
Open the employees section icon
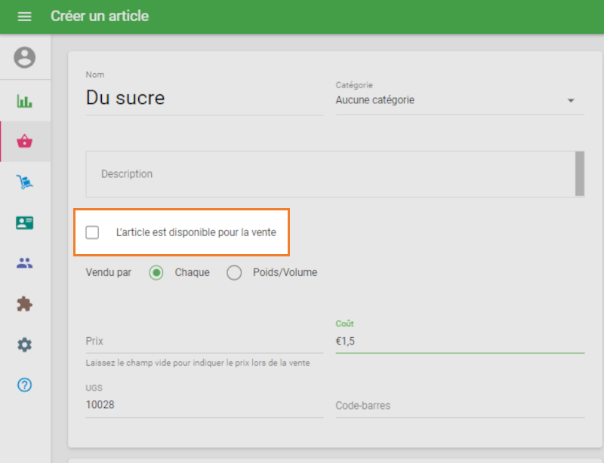tap(25, 262)
